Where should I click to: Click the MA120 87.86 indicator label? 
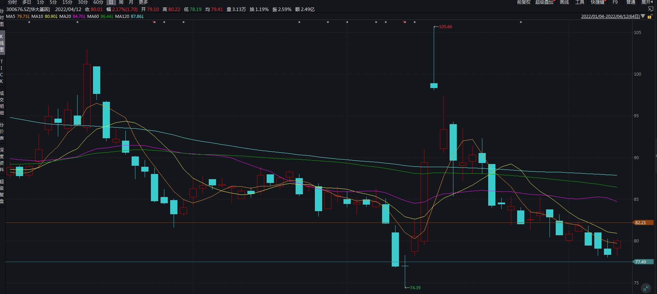(x=129, y=16)
